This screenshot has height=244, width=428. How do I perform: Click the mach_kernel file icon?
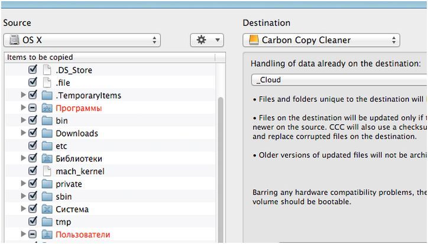tap(47, 171)
